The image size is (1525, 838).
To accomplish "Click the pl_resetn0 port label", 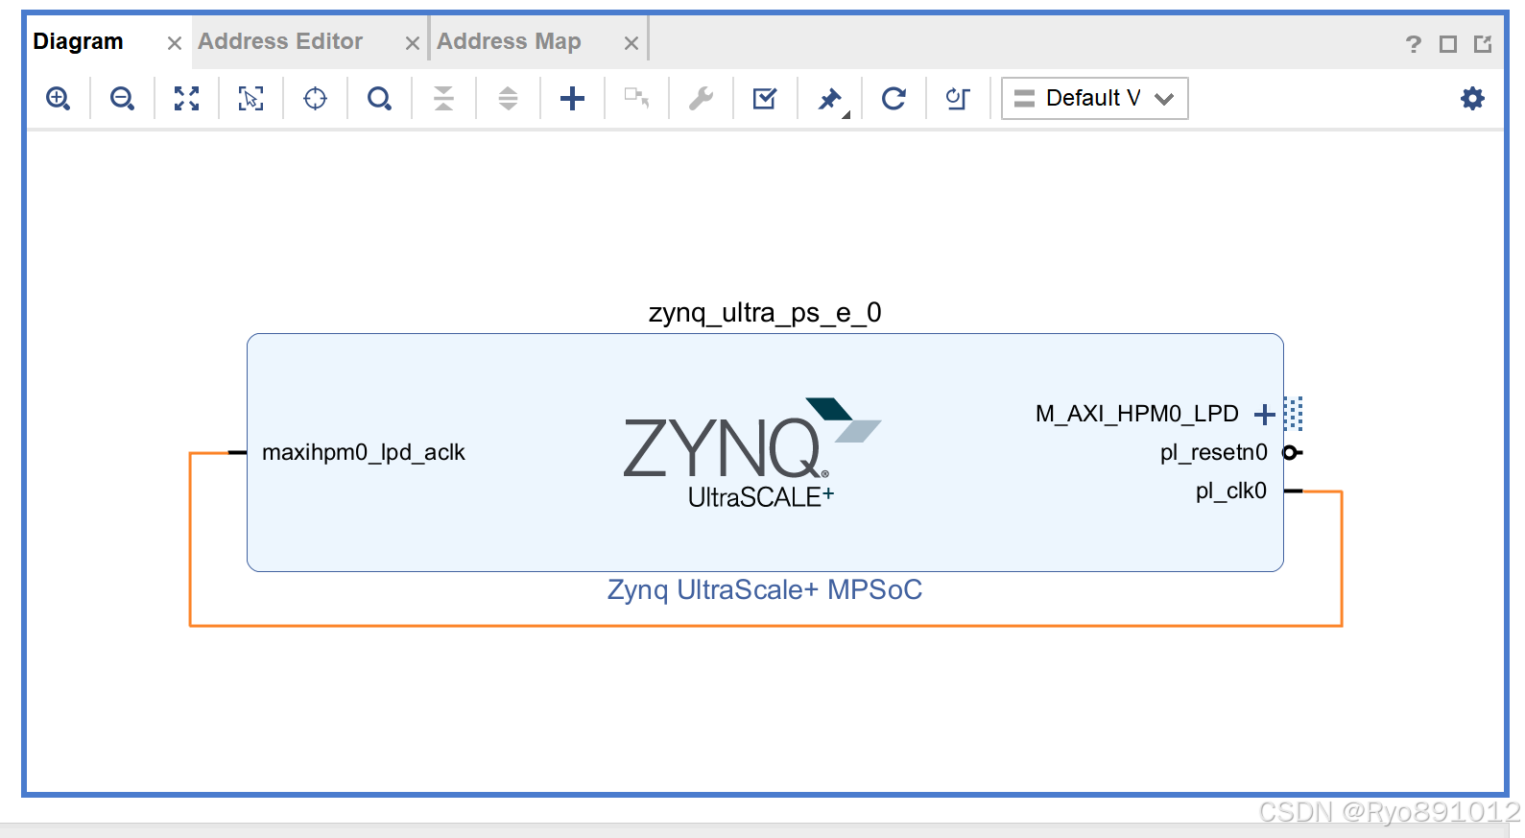I will 1214,452.
